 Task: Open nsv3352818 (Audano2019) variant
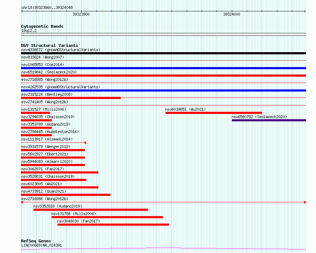click(58, 206)
